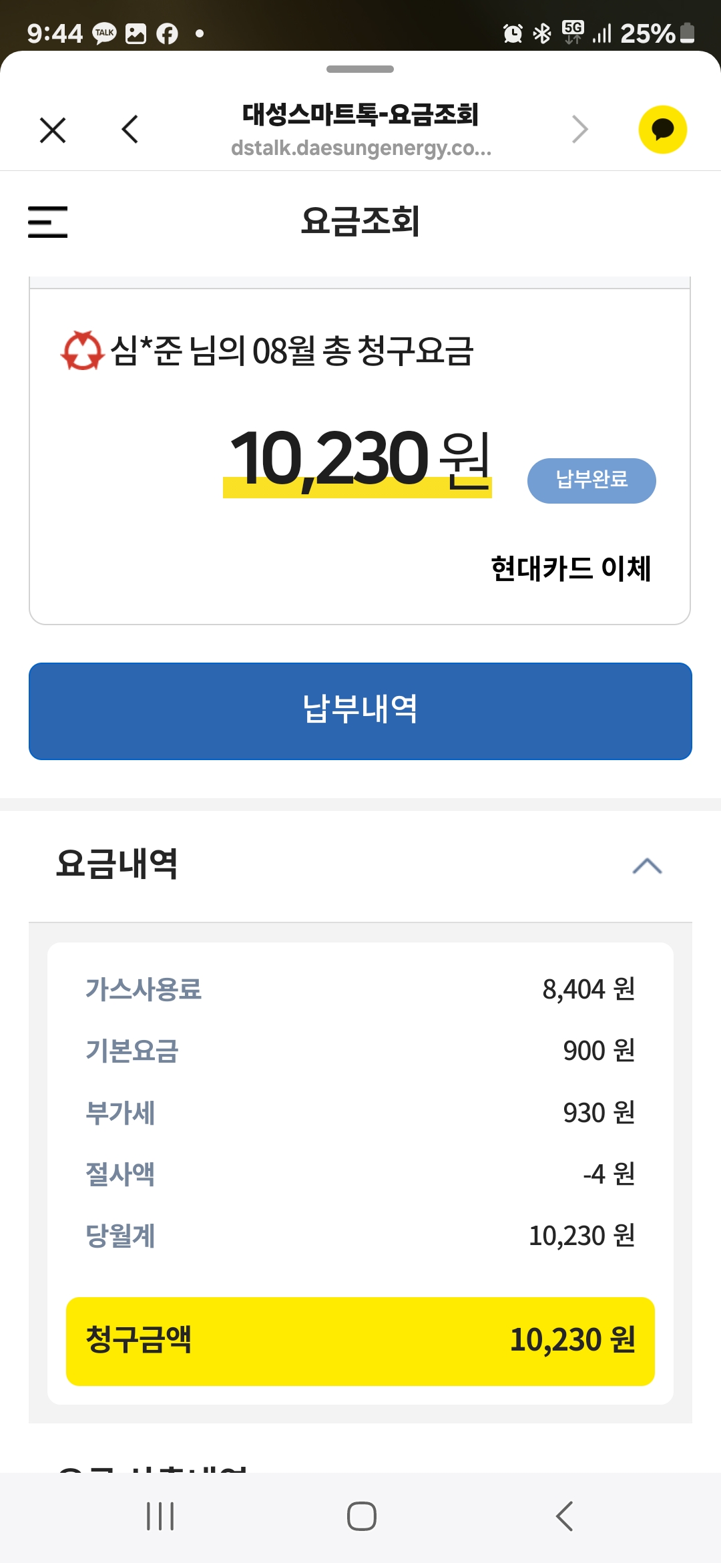The height and width of the screenshot is (1563, 721).
Task: Tap the 납부완료 status badge
Action: [591, 480]
